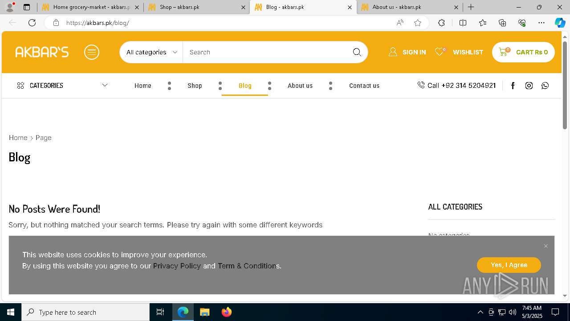This screenshot has height=321, width=570.
Task: Open Task View on the taskbar
Action: 160,312
